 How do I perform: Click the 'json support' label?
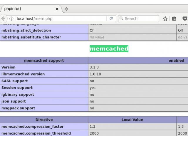(14, 101)
